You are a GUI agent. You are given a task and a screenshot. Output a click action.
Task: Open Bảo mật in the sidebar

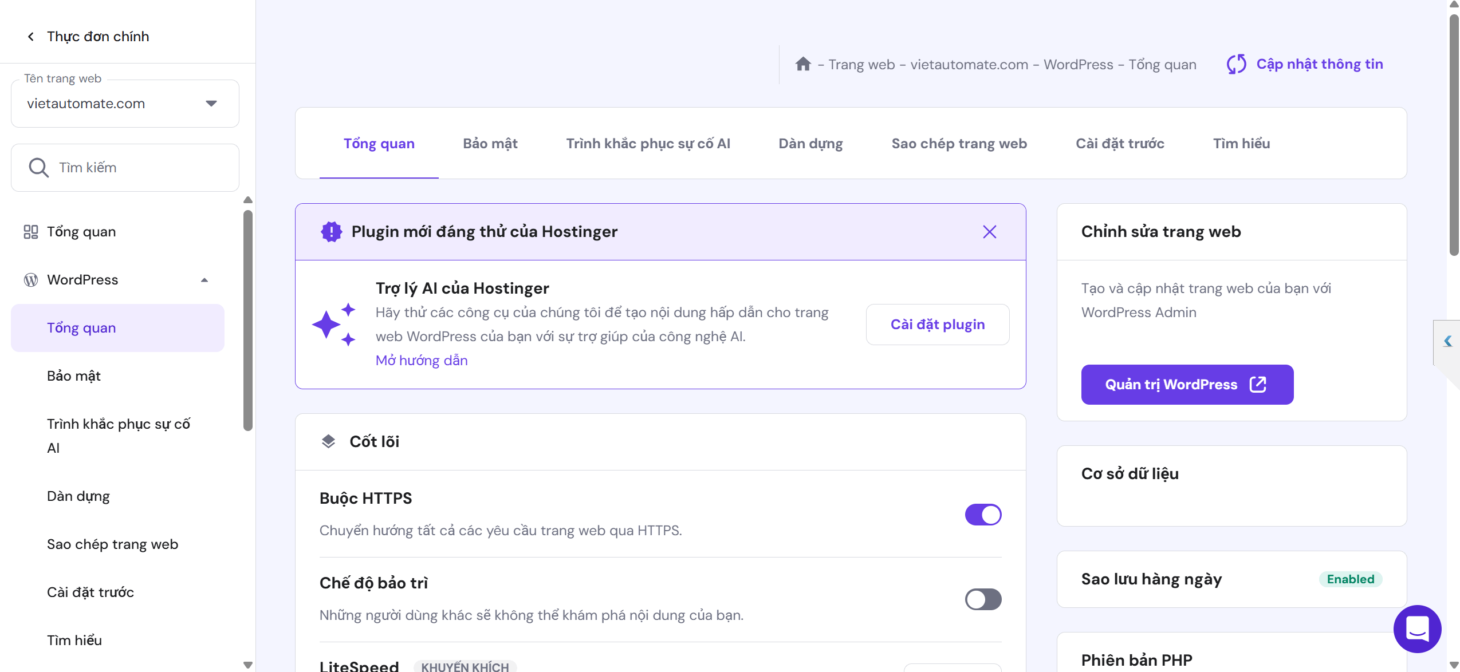pyautogui.click(x=74, y=376)
